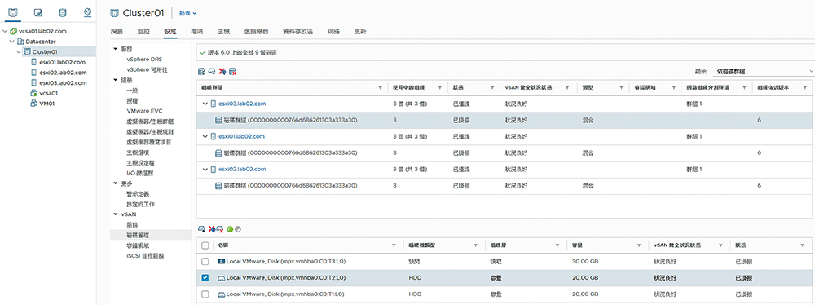The image size is (815, 305).
Task: Open esxi02.lab02.com link in disk groups table
Action: point(241,169)
